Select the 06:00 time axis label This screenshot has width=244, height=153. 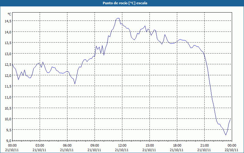tap(67, 146)
